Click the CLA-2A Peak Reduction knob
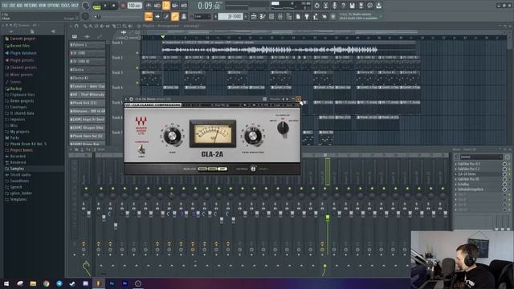This screenshot has width=514, height=289. click(x=253, y=136)
